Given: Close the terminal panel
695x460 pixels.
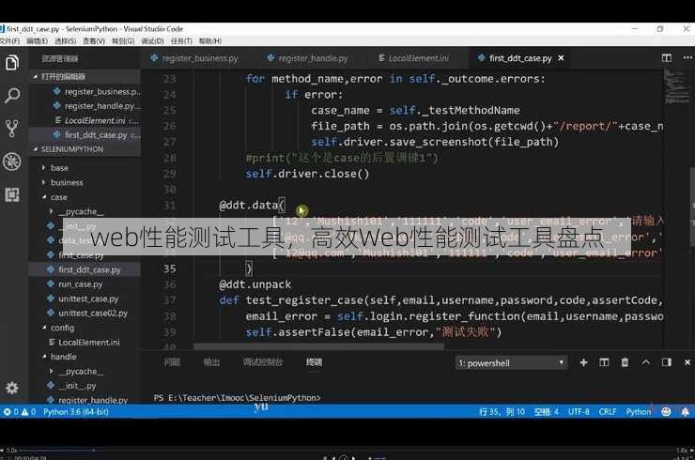Looking at the screenshot, I should (687, 362).
